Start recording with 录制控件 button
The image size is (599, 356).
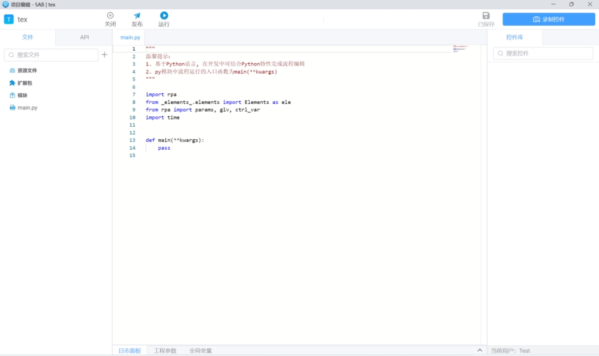pos(548,19)
